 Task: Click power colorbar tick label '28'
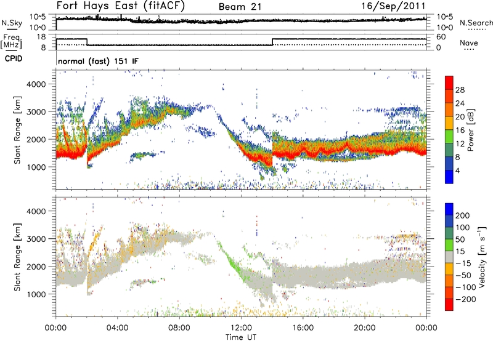pos(460,90)
